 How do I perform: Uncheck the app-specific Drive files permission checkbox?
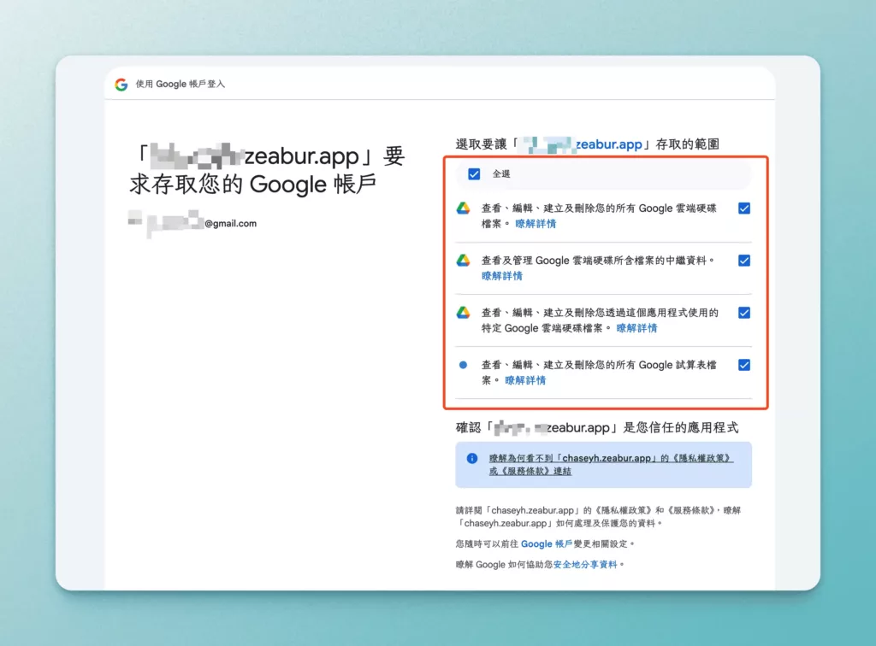click(744, 313)
